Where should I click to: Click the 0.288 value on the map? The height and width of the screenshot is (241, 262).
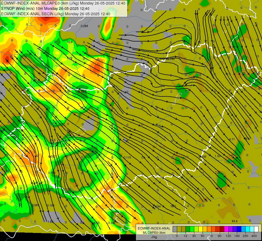[x=84, y=26]
